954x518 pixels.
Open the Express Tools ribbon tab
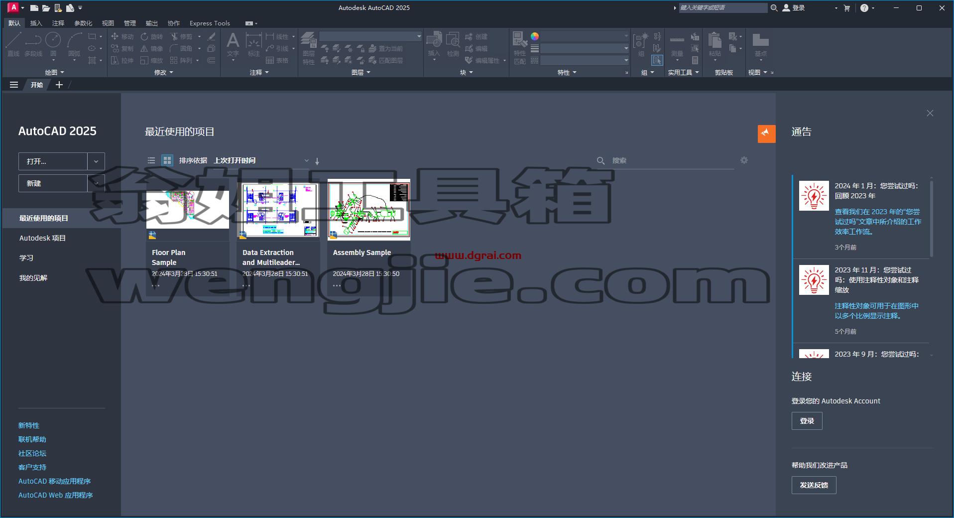coord(210,23)
